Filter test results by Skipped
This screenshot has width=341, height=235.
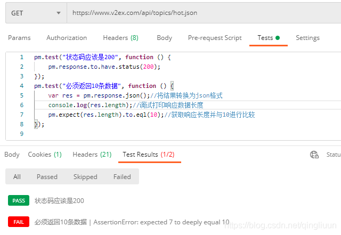pyautogui.click(x=85, y=177)
